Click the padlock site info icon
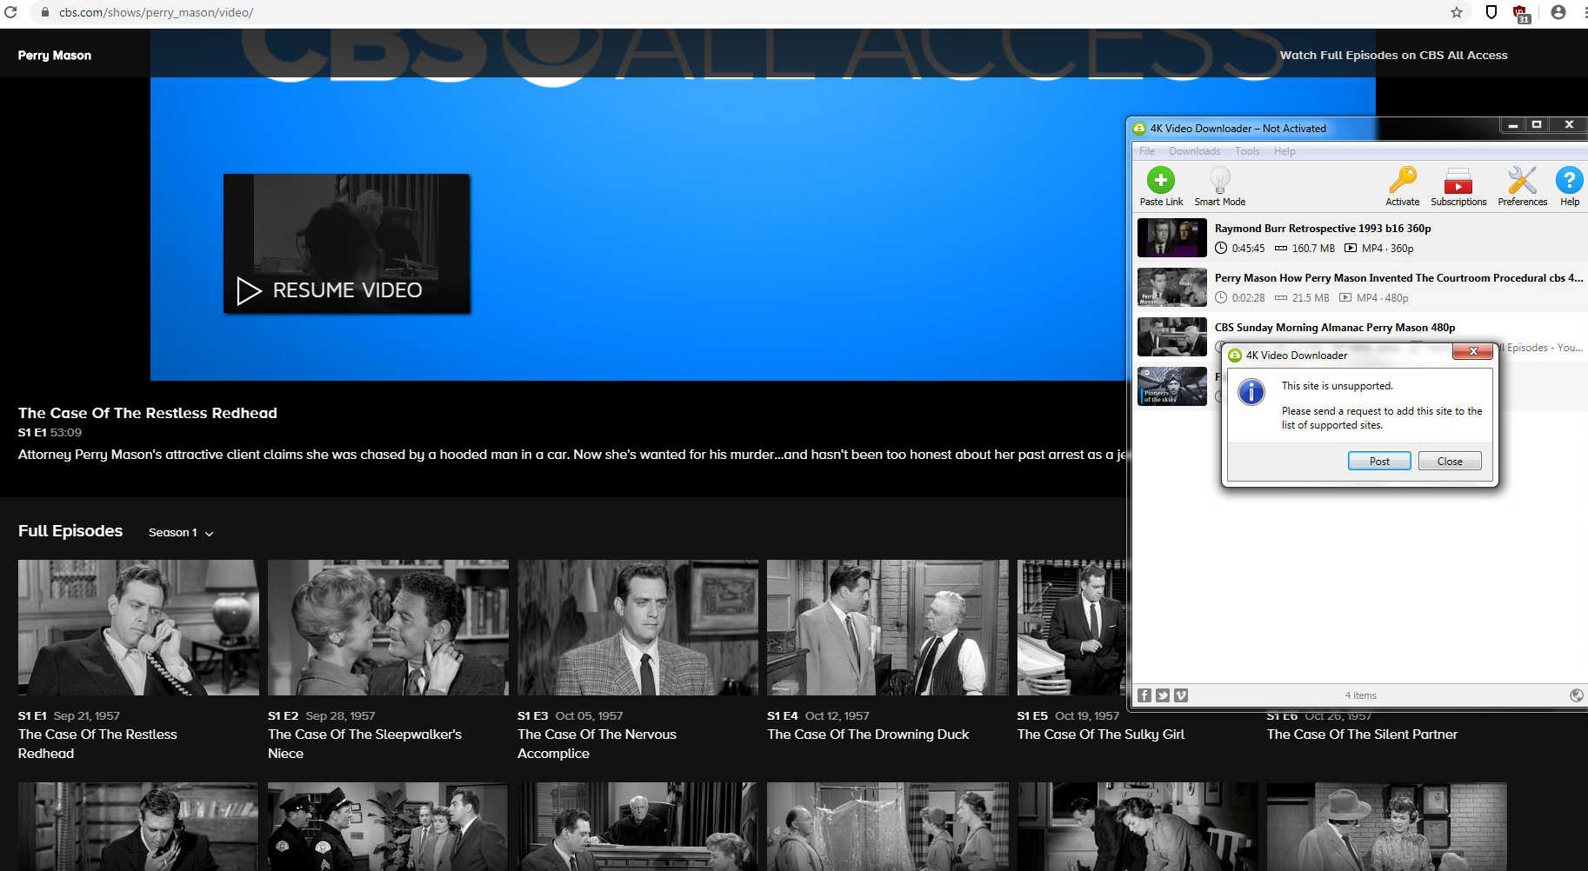 pos(44,12)
